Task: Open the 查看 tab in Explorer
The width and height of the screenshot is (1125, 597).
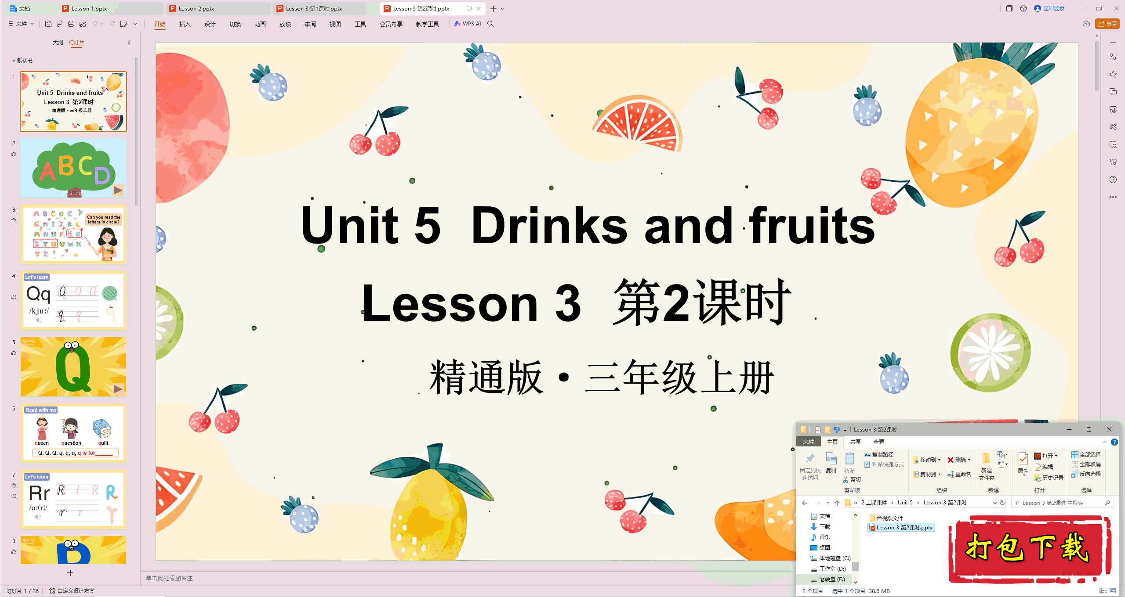Action: (x=879, y=442)
